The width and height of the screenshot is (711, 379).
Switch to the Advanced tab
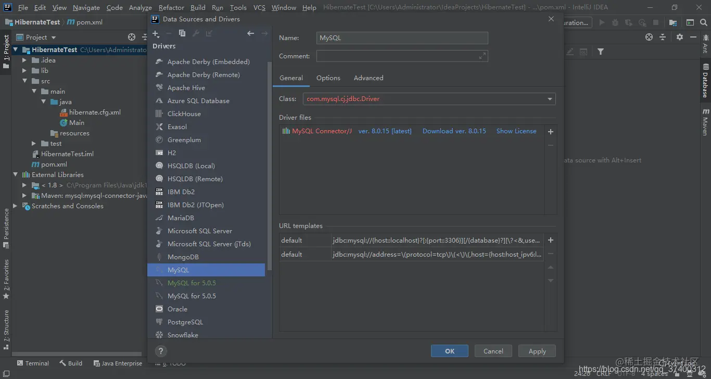(x=369, y=78)
